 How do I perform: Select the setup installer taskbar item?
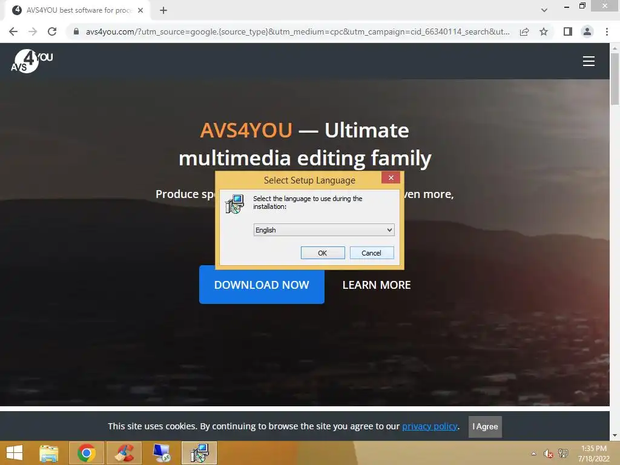199,453
